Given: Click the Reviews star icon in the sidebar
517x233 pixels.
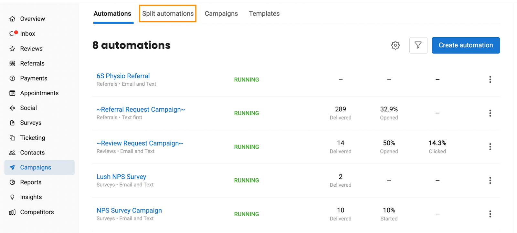Looking at the screenshot, I should (12, 49).
